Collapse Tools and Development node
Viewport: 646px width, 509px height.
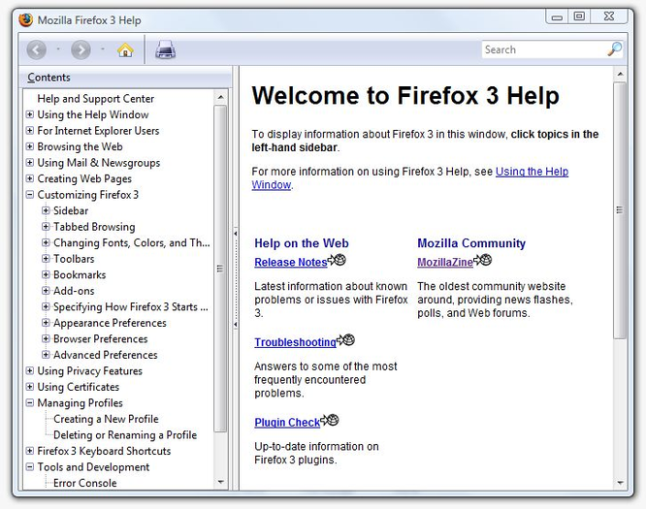pos(30,467)
